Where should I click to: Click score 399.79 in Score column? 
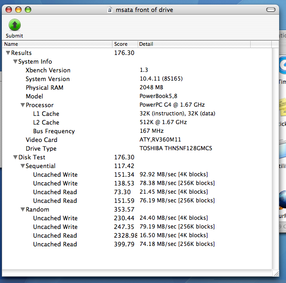[124, 244]
